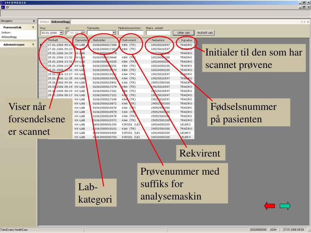Click the Utfør søk button

(183, 33)
